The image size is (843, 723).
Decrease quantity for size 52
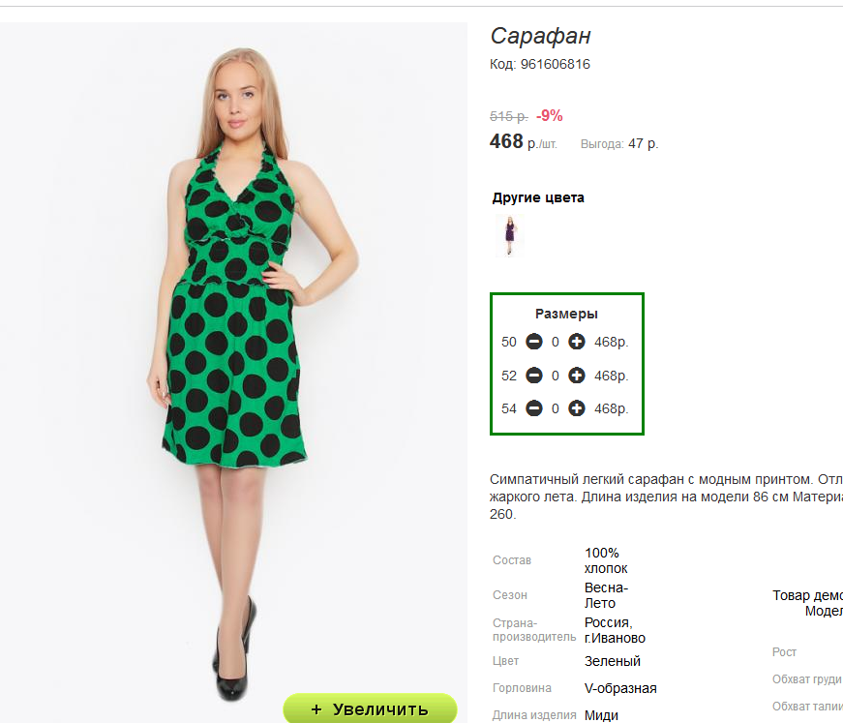[x=534, y=376]
